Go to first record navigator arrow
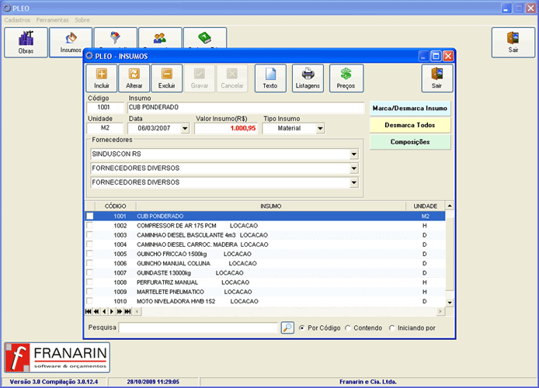539x388 pixels. [x=89, y=311]
